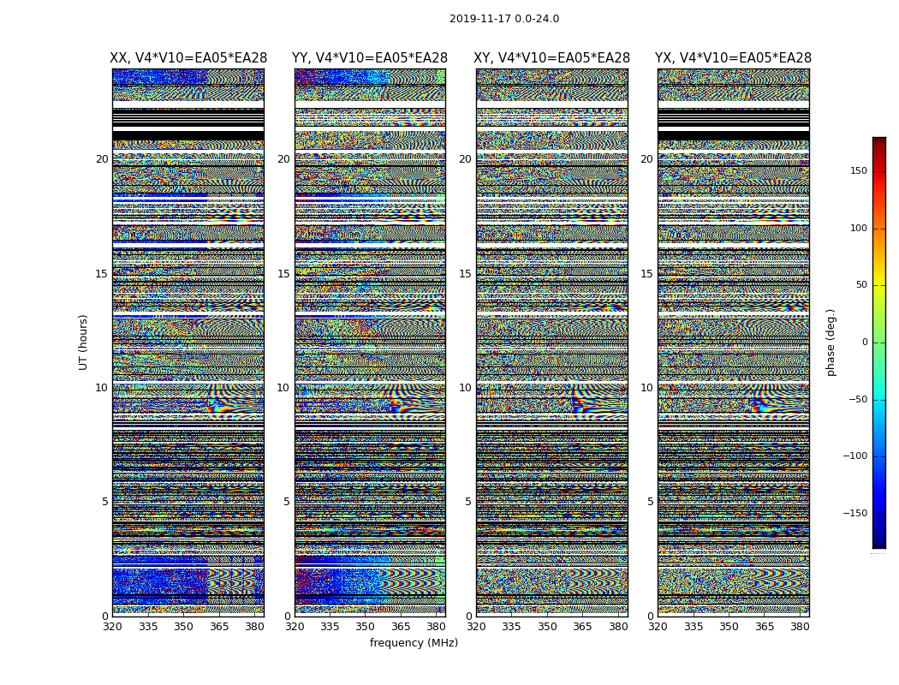
Task: Click inside the YX phase waterfall plot
Action: pyautogui.click(x=733, y=342)
